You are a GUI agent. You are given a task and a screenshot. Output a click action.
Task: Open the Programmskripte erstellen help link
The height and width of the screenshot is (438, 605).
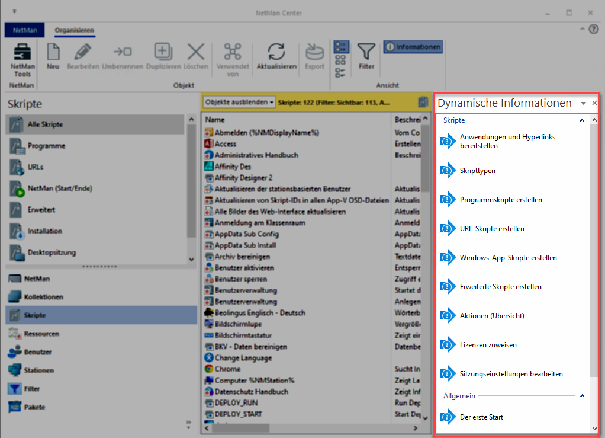(x=500, y=200)
